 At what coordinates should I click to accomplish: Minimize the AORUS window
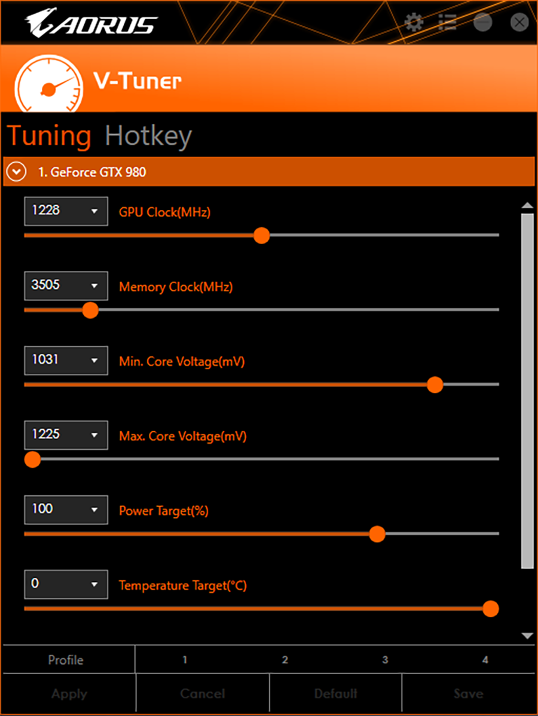(483, 22)
